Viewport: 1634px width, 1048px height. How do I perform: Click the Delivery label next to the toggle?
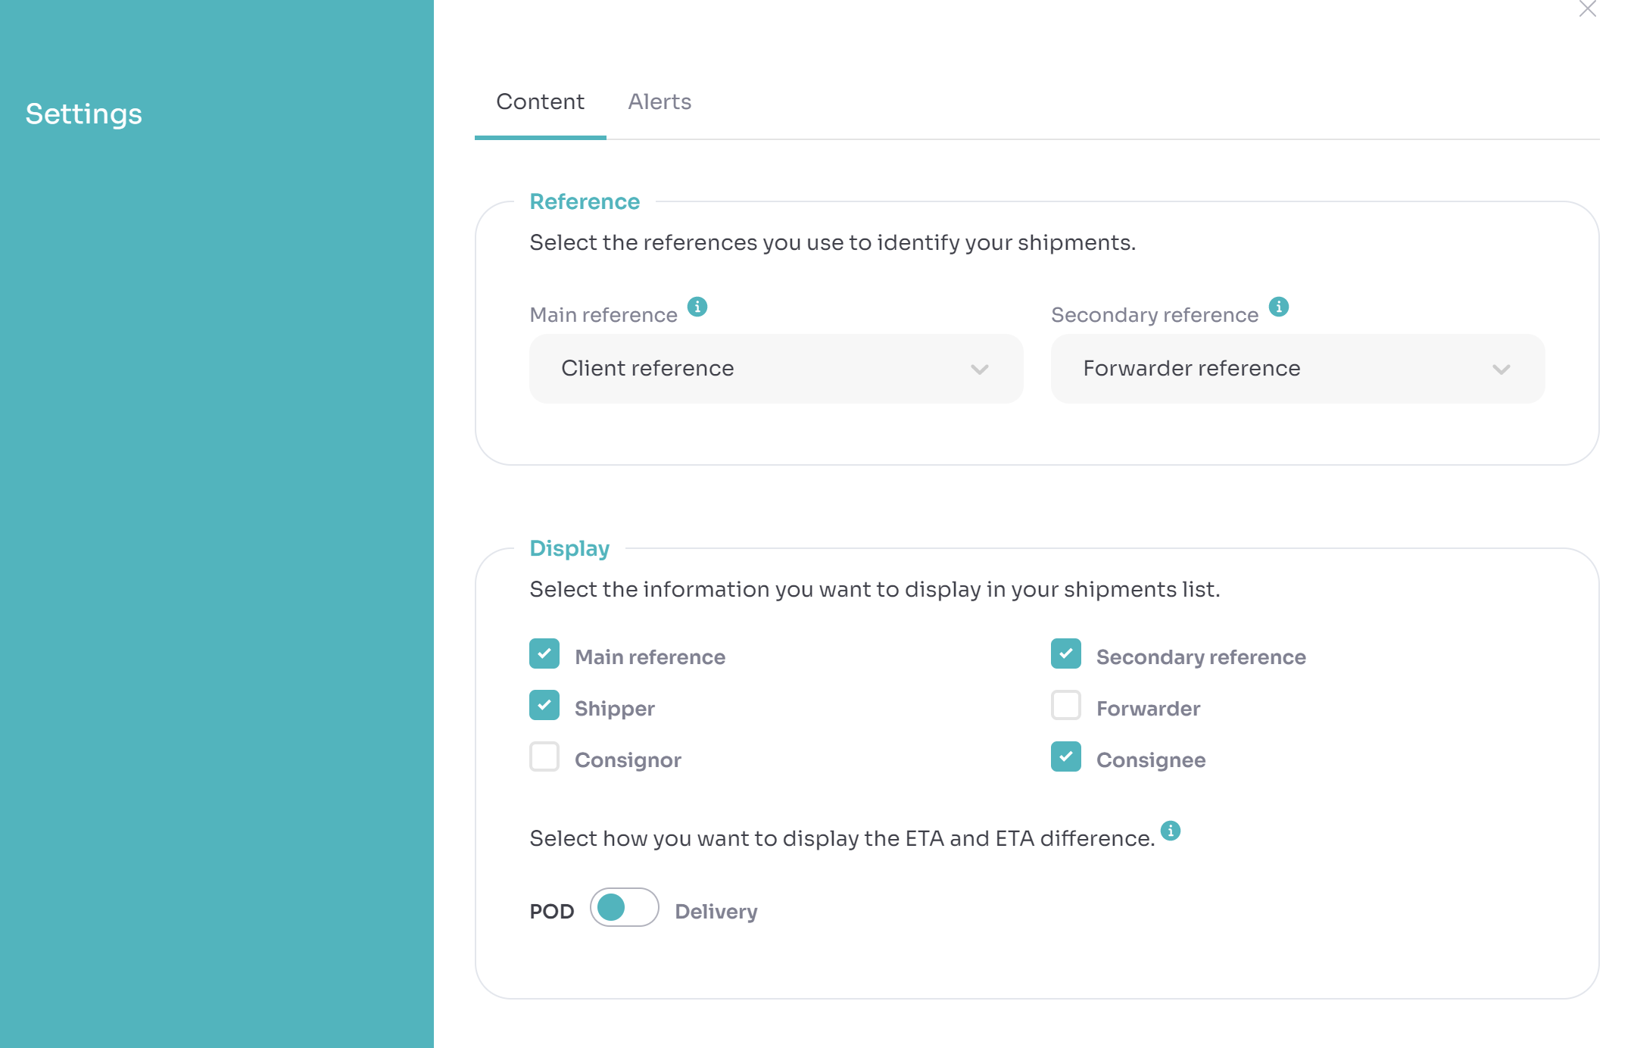coord(716,912)
